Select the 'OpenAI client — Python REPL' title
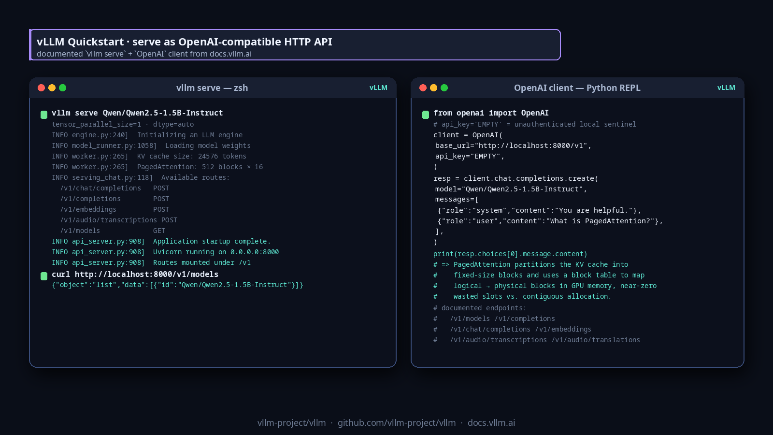This screenshot has height=435, width=773. pyautogui.click(x=577, y=87)
